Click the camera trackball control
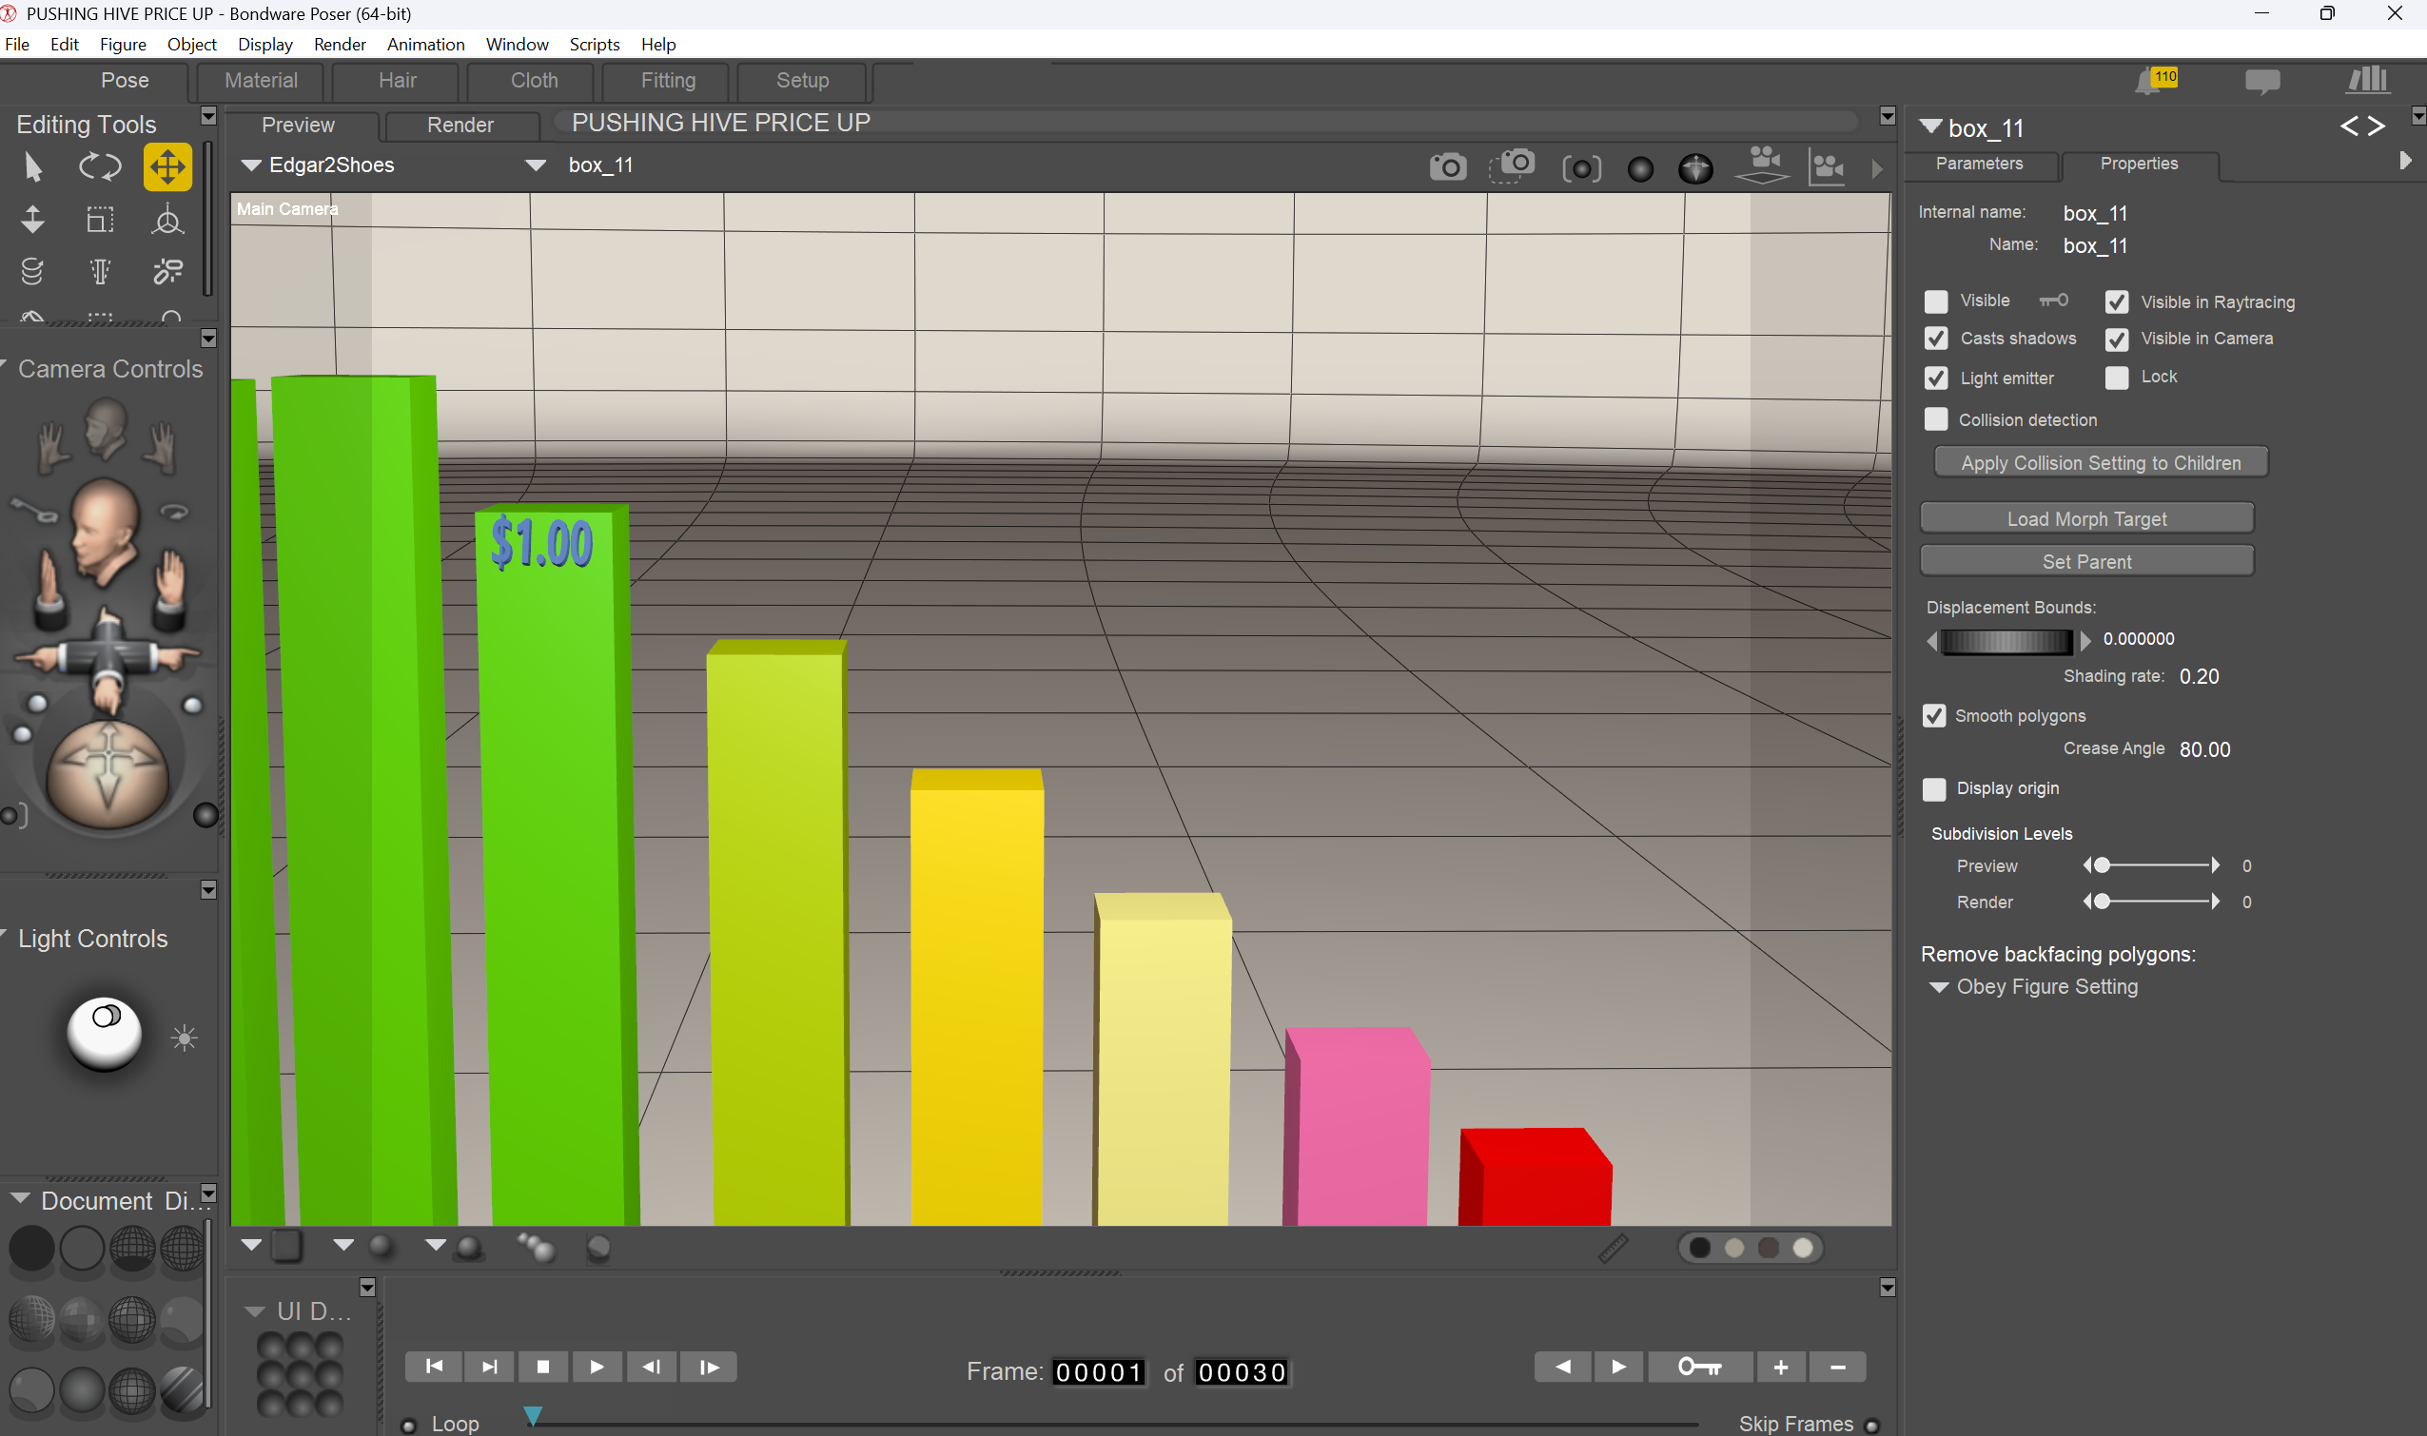 pyautogui.click(x=107, y=774)
